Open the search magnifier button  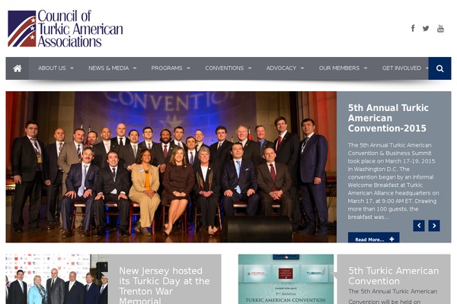coord(439,68)
